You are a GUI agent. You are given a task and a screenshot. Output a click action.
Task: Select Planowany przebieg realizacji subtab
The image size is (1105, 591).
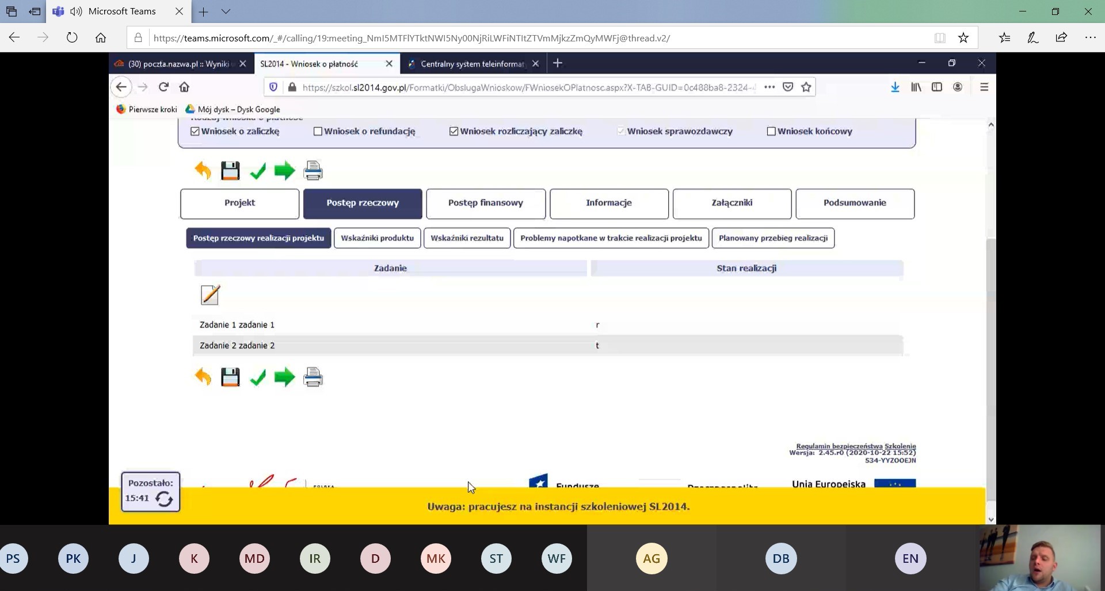tap(773, 238)
